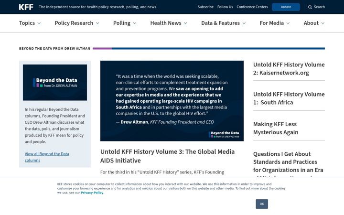
Task: Click the KFF tagline text
Action: (x=98, y=7)
